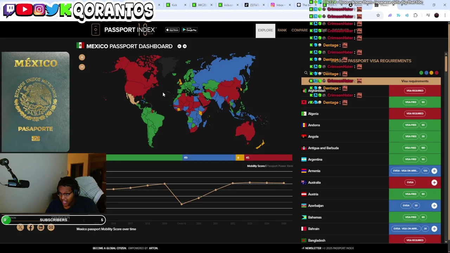The image size is (450, 253).
Task: Expand Bahrain visa details plus
Action: 434,229
